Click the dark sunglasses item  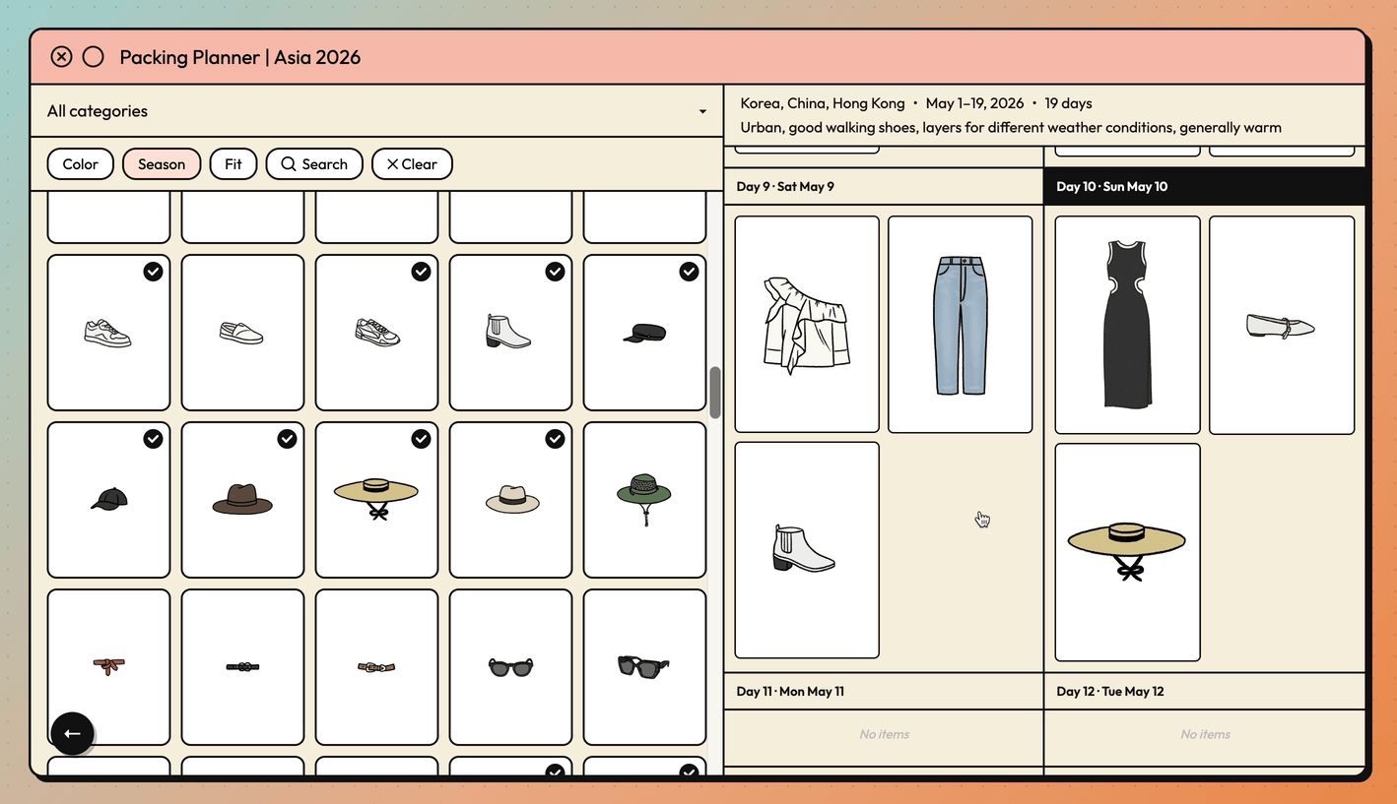(510, 666)
